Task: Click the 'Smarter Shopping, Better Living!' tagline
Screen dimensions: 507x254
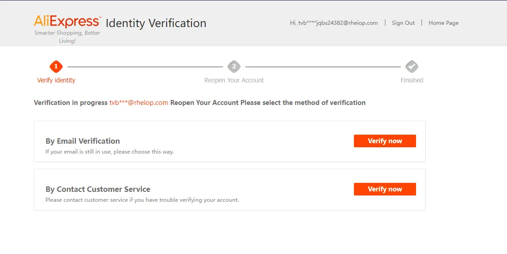Action: pyautogui.click(x=67, y=37)
